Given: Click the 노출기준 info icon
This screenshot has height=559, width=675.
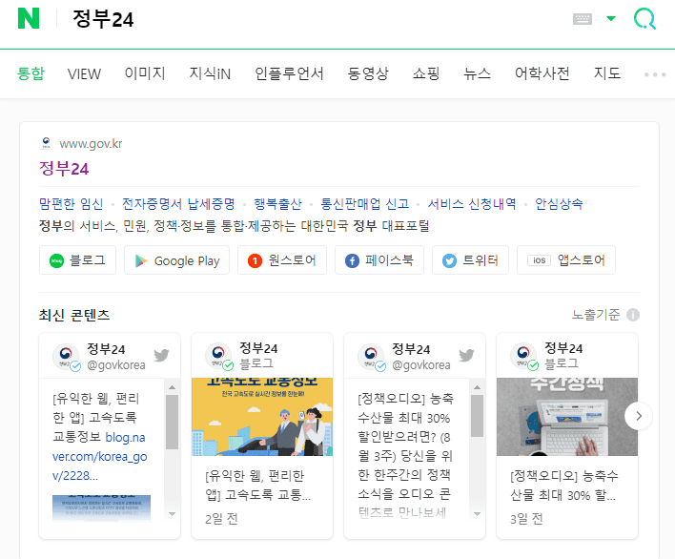Looking at the screenshot, I should pyautogui.click(x=633, y=315).
